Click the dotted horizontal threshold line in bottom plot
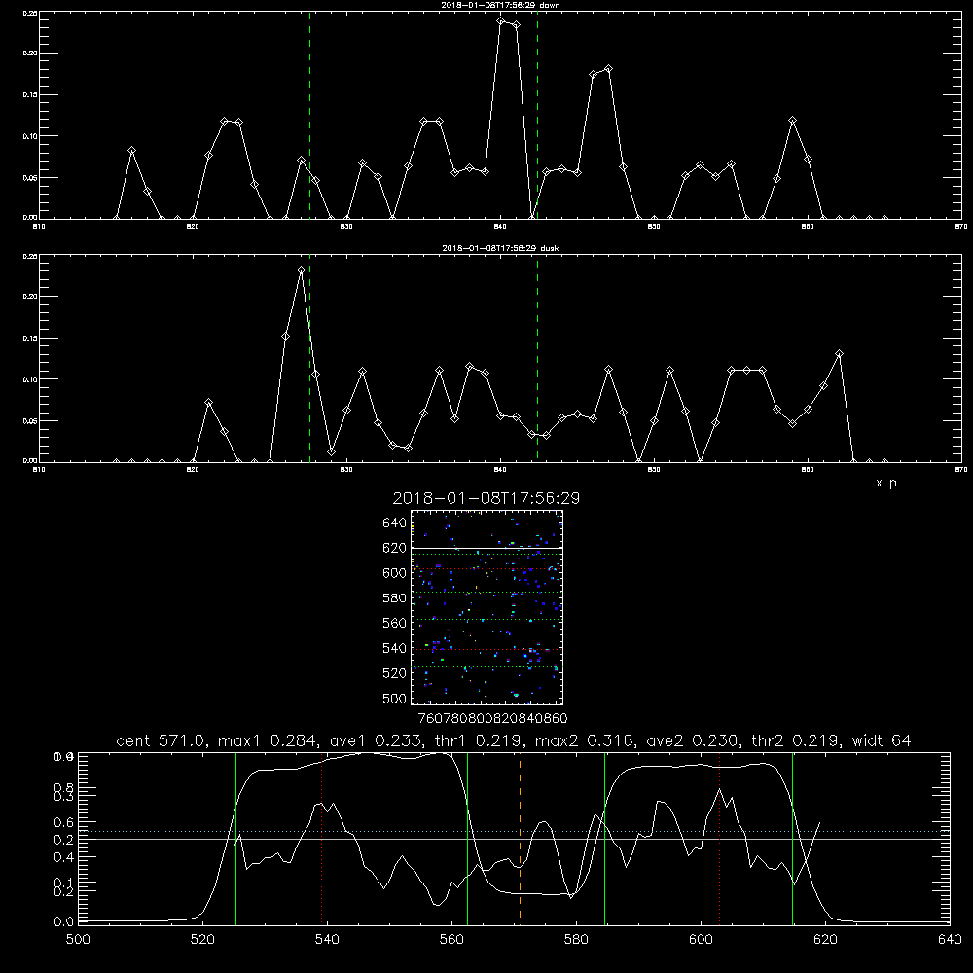Image resolution: width=973 pixels, height=973 pixels. point(514,831)
